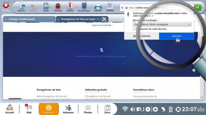The width and height of the screenshot is (206, 115).
Task: Open the recorder settings gear icon
Action: coord(194,70)
